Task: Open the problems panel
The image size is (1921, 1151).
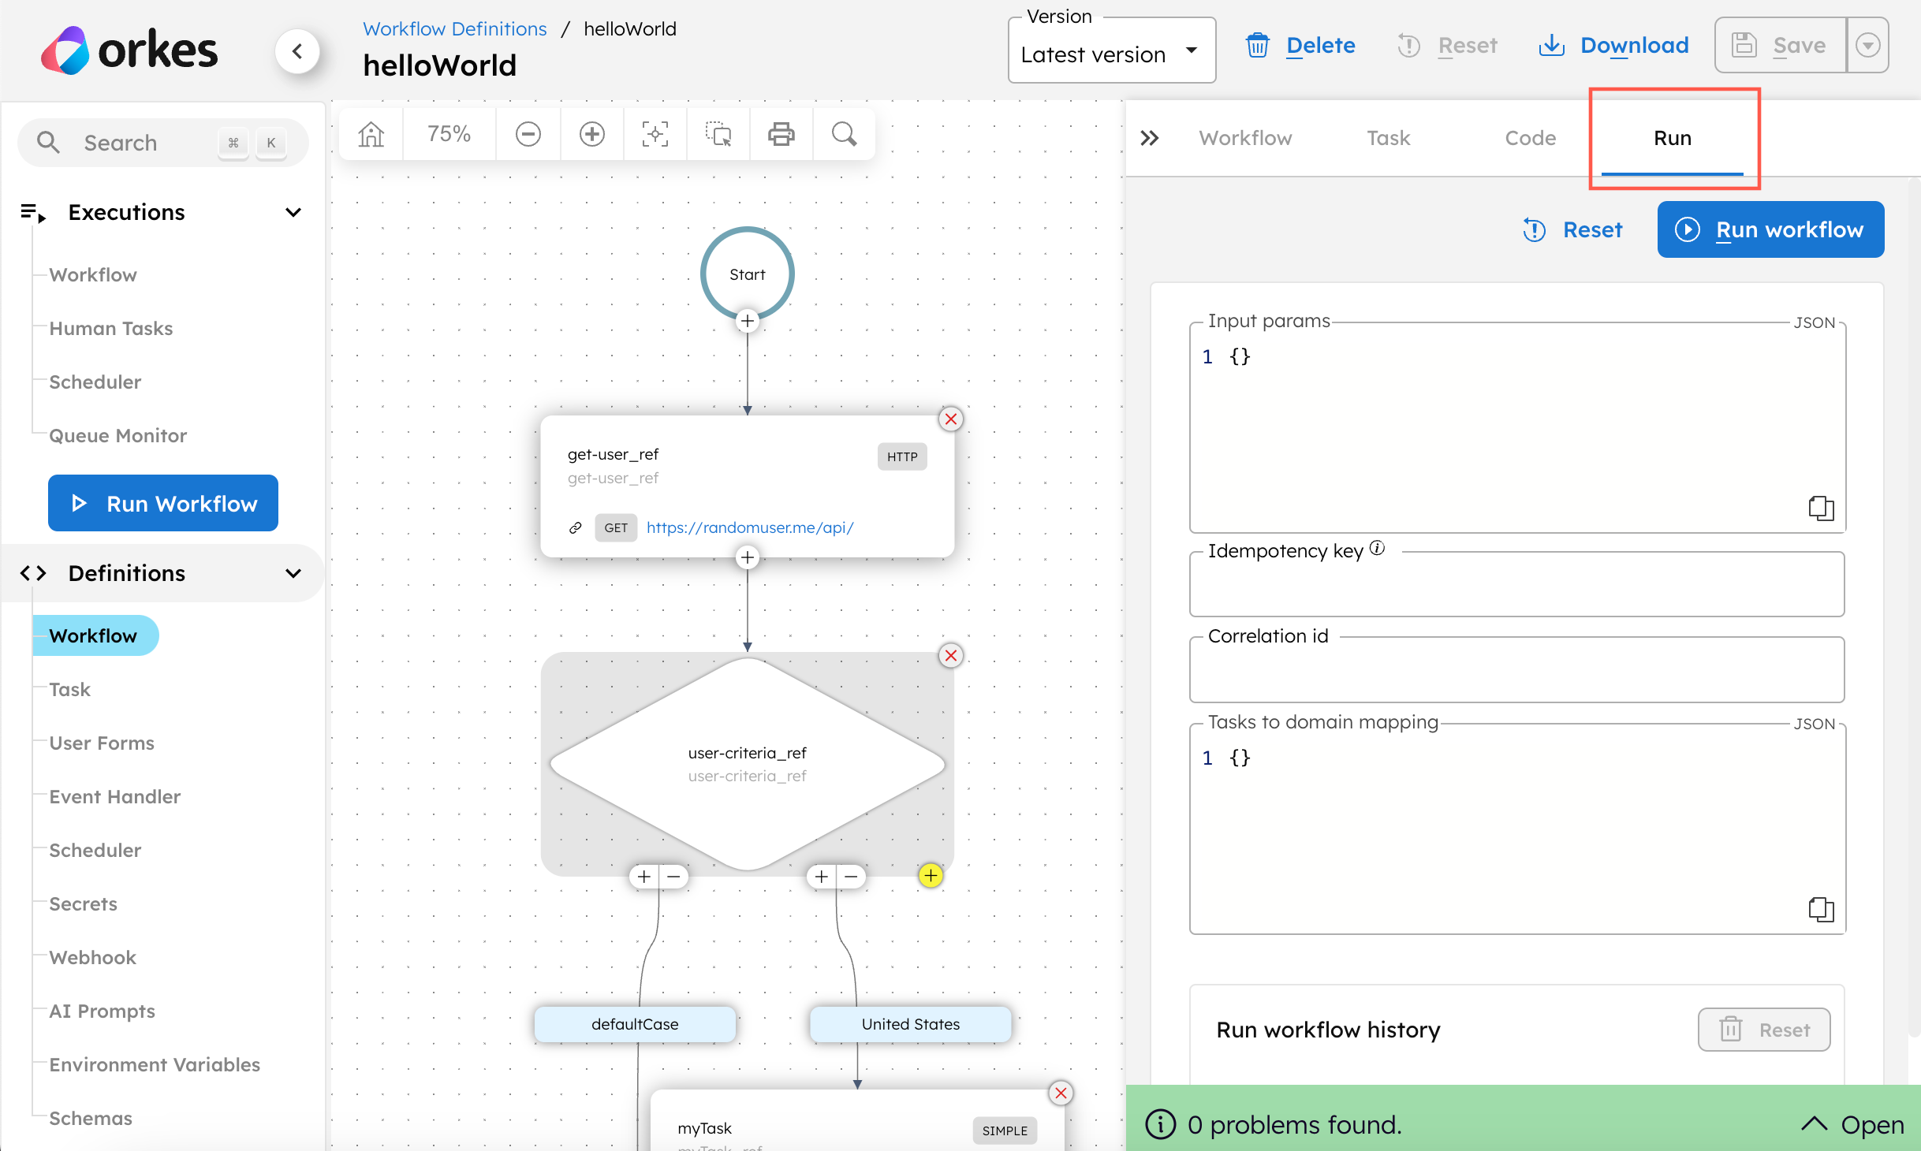Action: coord(1852,1124)
